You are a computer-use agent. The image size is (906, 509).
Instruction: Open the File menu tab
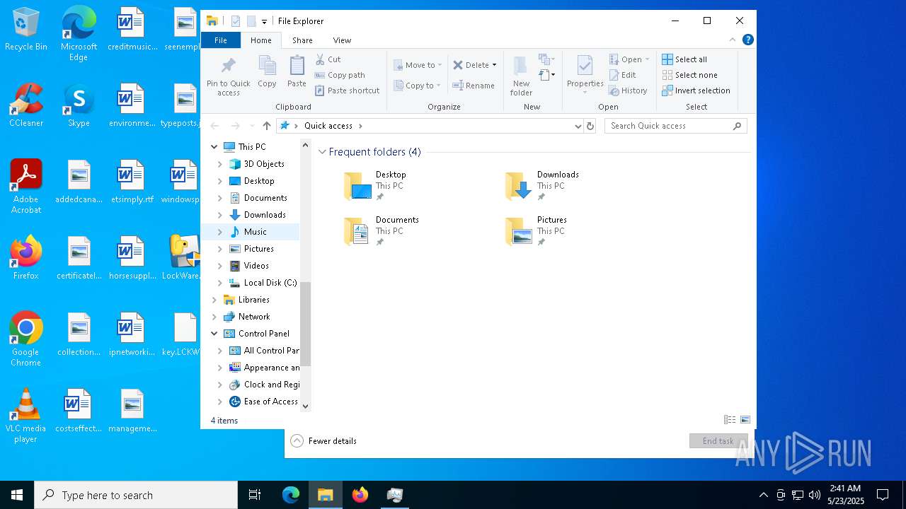click(x=221, y=40)
